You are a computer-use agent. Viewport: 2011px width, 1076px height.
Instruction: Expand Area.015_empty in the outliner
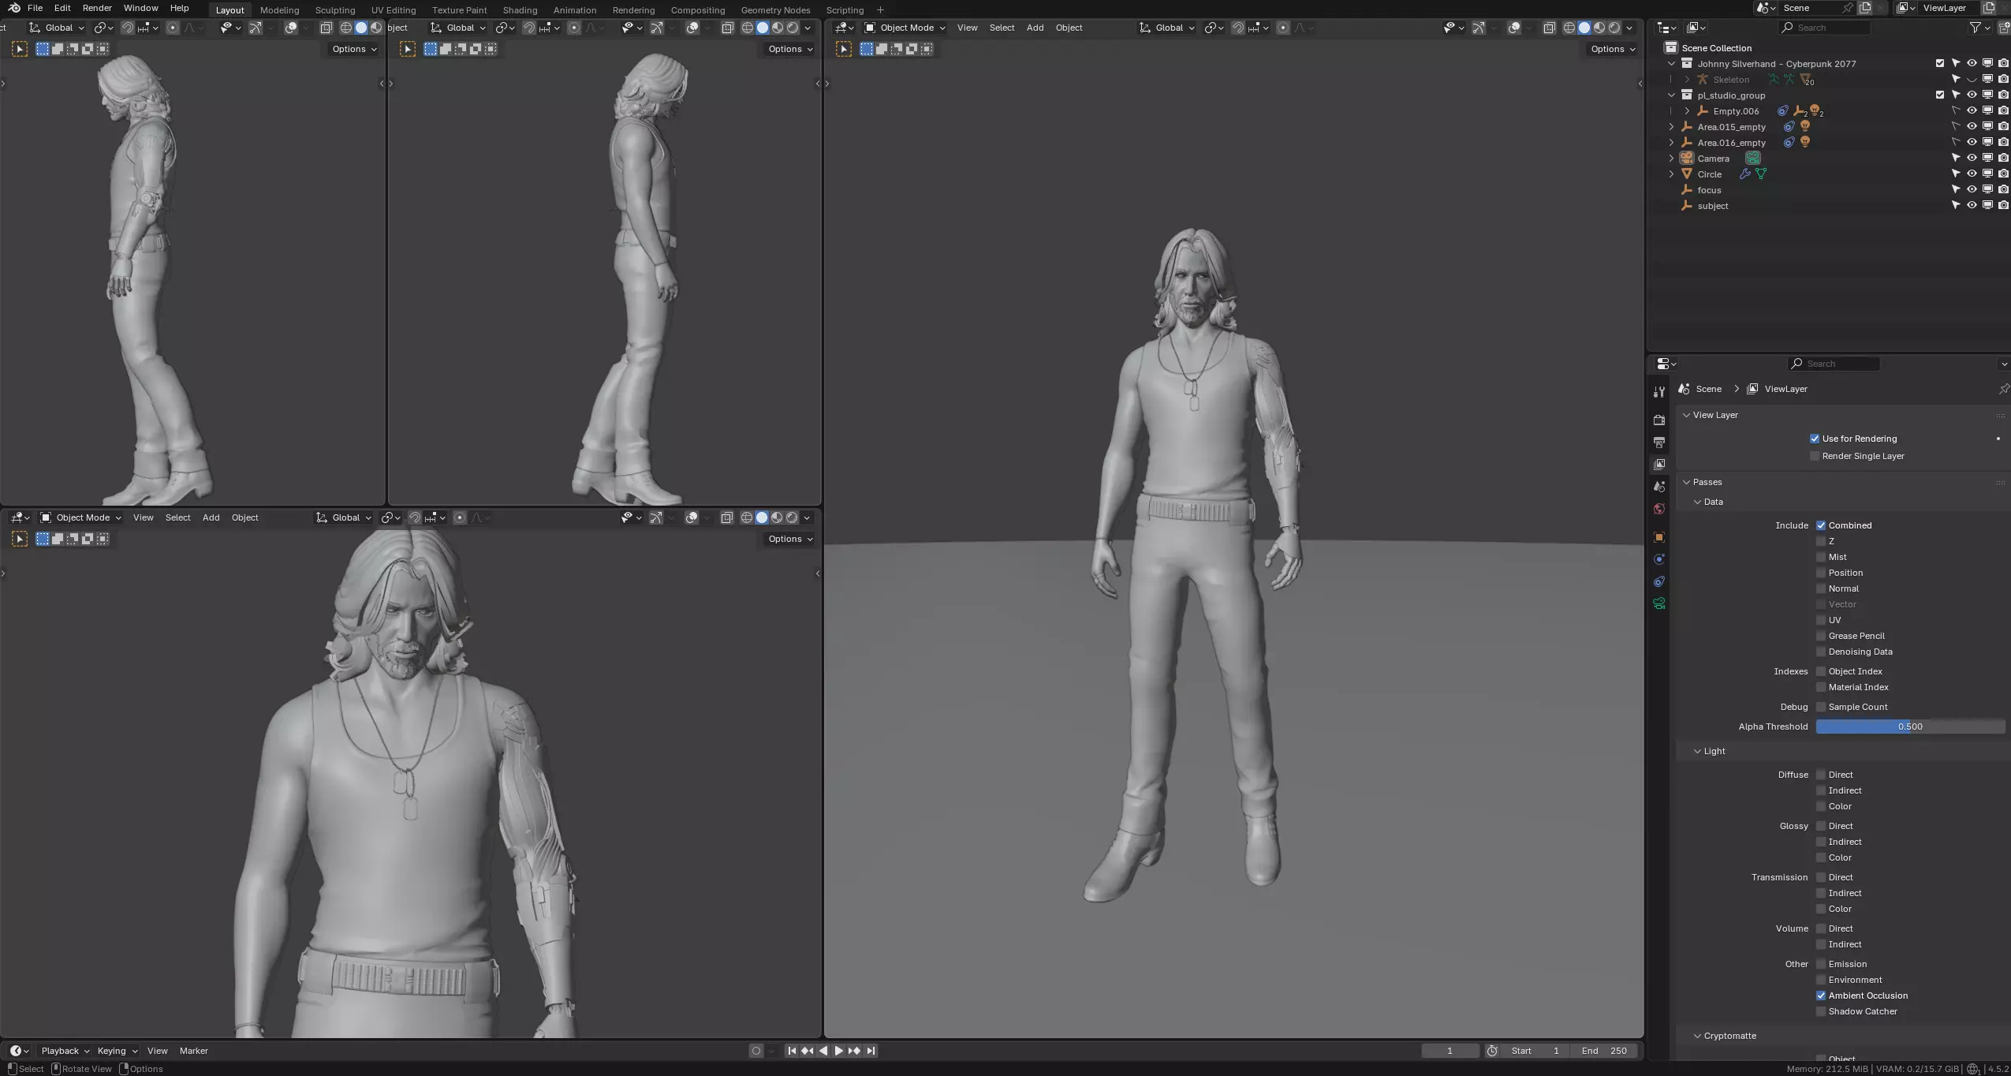point(1671,127)
